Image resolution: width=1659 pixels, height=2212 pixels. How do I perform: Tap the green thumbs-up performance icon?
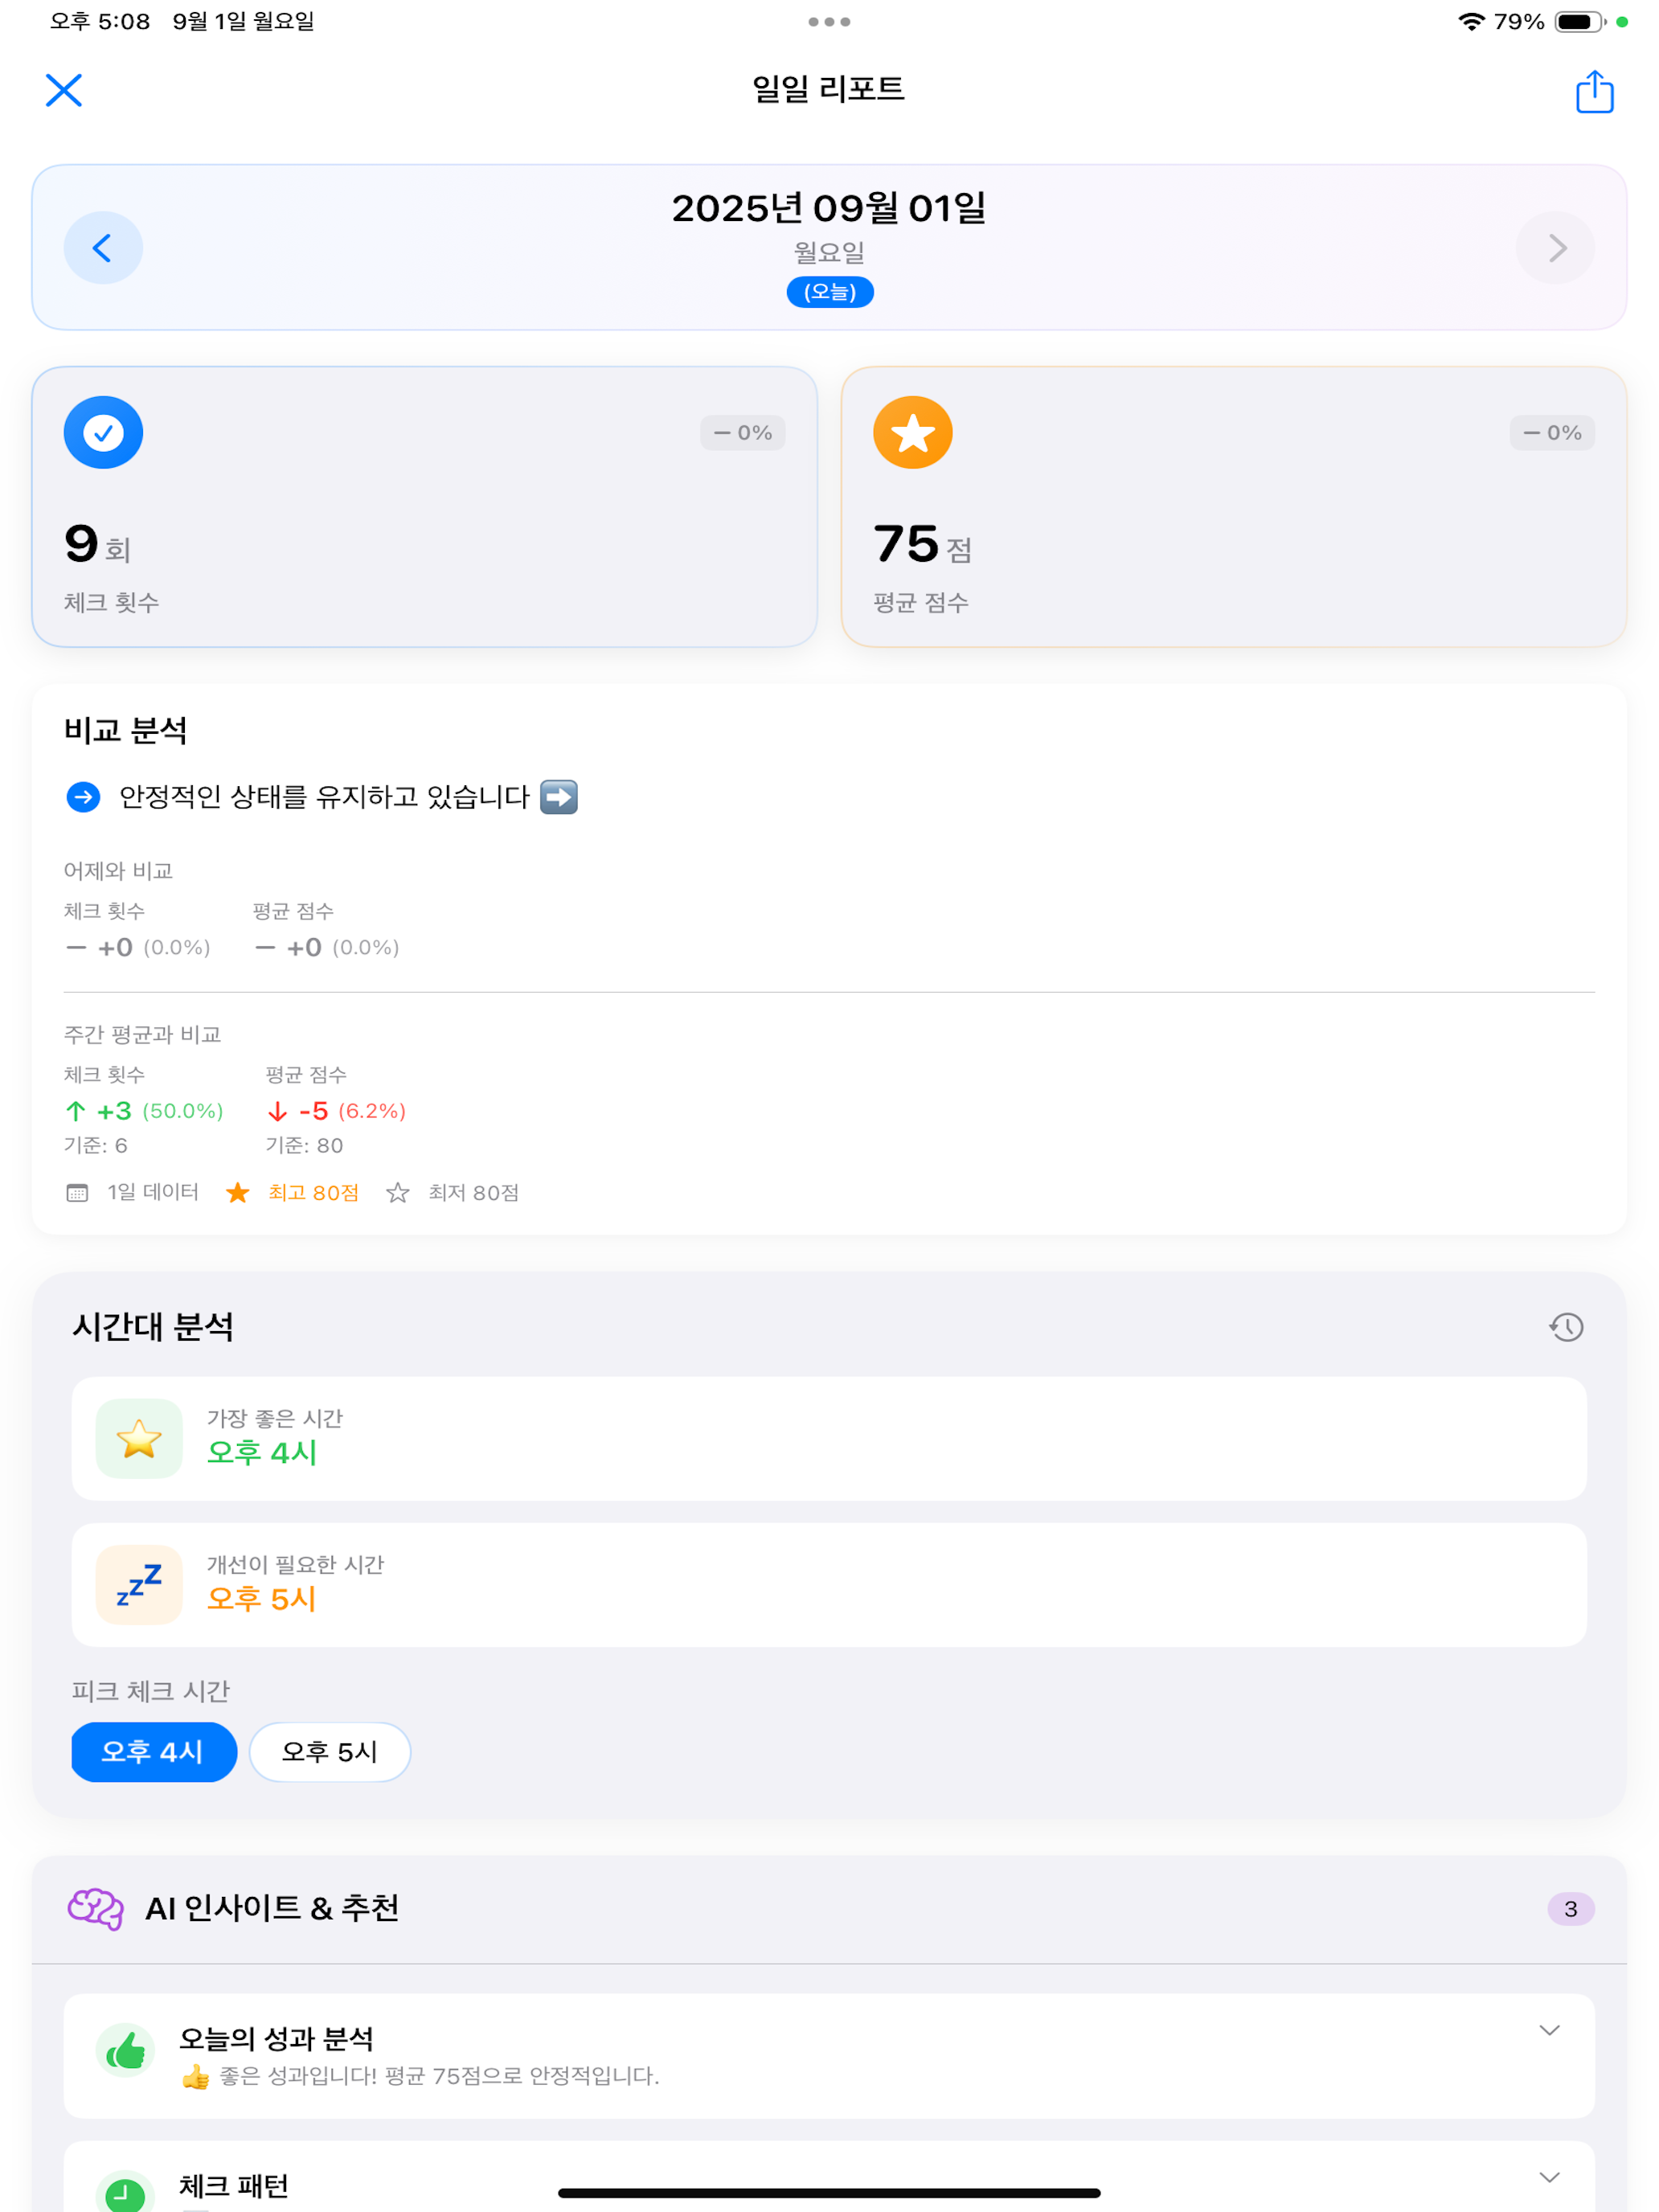click(x=125, y=2052)
